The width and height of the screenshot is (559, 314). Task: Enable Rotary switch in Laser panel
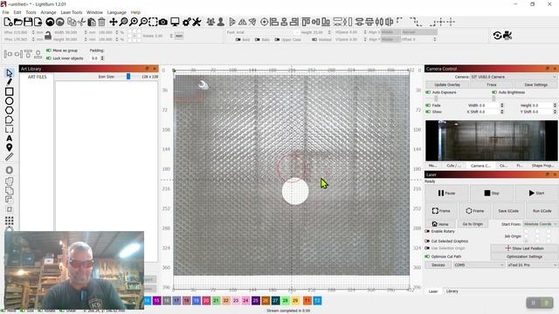(x=427, y=231)
